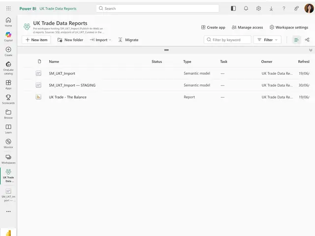Show more sidebar options ellipsis
Screen dimensions: 315x236
point(8,211)
